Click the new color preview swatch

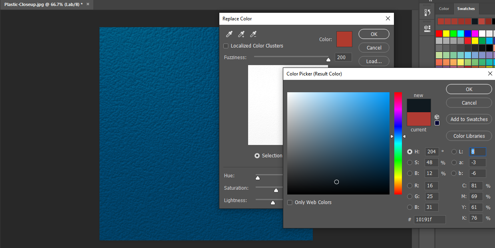419,105
